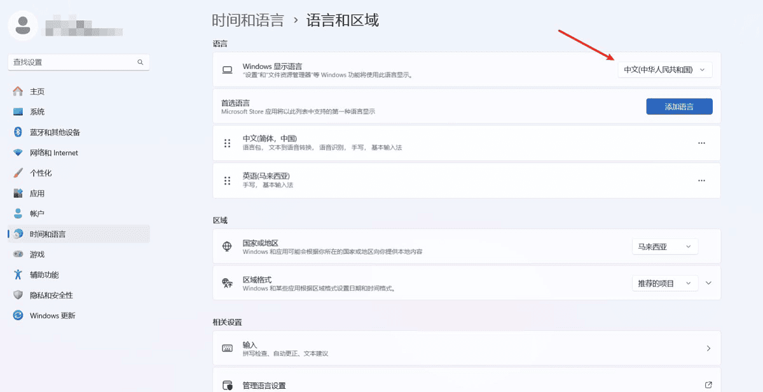
Task: Click text 手写， 基本输入法 under 英语(马来西亚)
Action: tap(268, 185)
